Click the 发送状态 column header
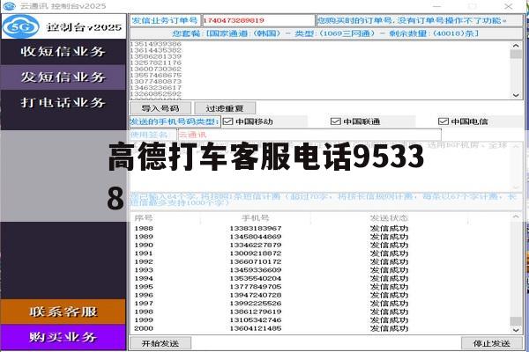The height and width of the screenshot is (352, 529). pos(389,218)
